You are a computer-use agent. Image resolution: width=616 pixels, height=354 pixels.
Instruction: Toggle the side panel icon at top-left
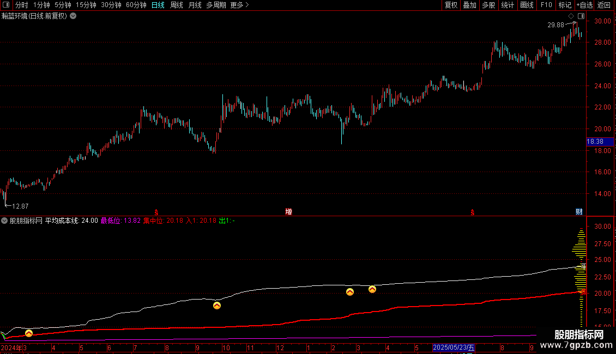pyautogui.click(x=6, y=5)
